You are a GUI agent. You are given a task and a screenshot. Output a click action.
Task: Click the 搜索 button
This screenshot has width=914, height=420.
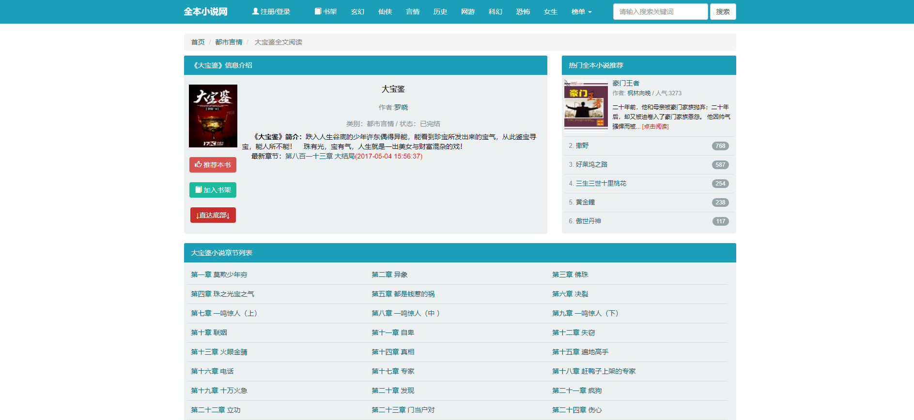pyautogui.click(x=723, y=12)
